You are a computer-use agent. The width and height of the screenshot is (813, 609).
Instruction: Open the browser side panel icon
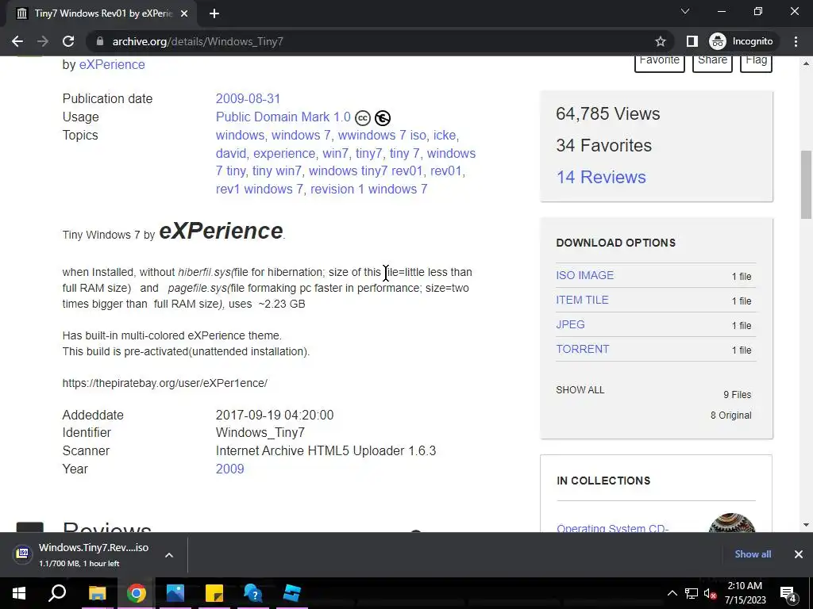pyautogui.click(x=692, y=41)
